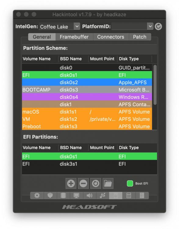Open the NVRAM chip icon section
The height and width of the screenshot is (229, 179).
point(63,195)
